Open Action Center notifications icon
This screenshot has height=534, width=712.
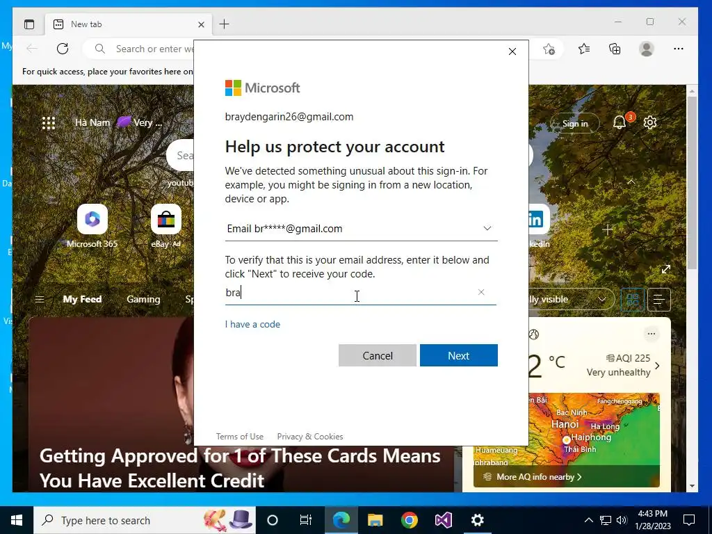click(689, 520)
